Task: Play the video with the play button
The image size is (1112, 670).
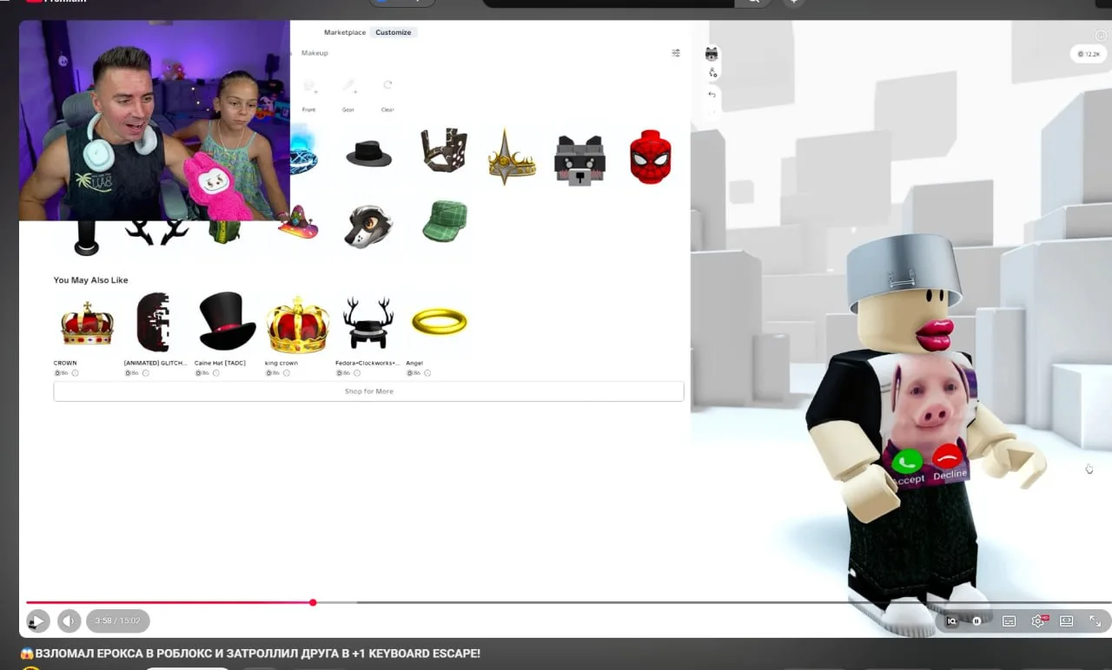Action: [x=37, y=621]
